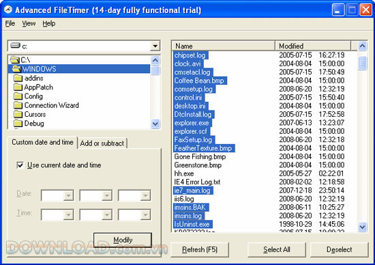Click the Refresh (F5) button
The width and height of the screenshot is (375, 265).
coord(200,250)
